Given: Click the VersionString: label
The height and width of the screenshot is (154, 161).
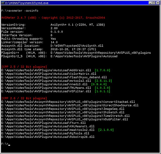Looking at the screenshot, I should click(x=13, y=25).
